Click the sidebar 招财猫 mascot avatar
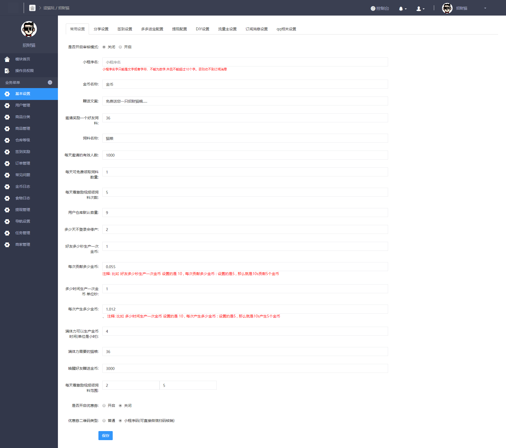Screen dimensions: 506x448 [x=29, y=29]
